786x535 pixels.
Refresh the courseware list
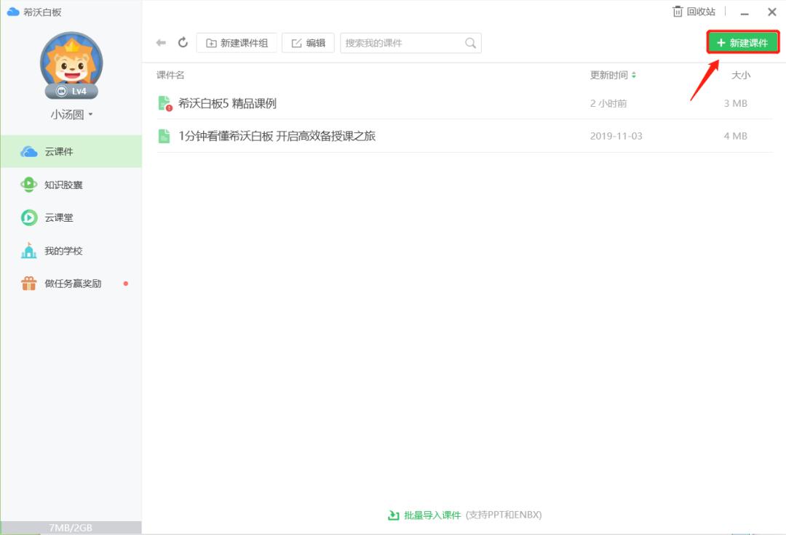pyautogui.click(x=183, y=42)
